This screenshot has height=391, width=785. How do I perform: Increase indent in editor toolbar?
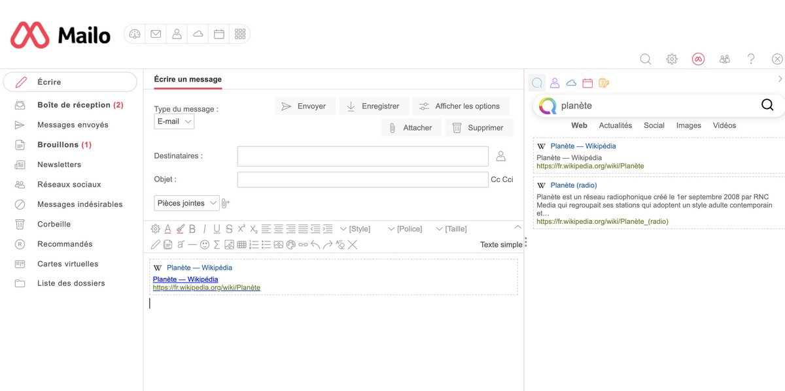(x=328, y=228)
